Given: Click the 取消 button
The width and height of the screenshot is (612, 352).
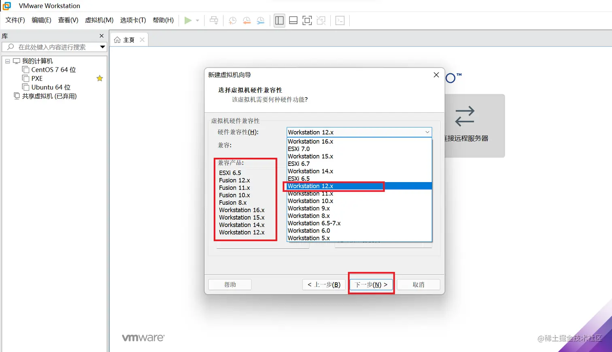Looking at the screenshot, I should pyautogui.click(x=419, y=284).
